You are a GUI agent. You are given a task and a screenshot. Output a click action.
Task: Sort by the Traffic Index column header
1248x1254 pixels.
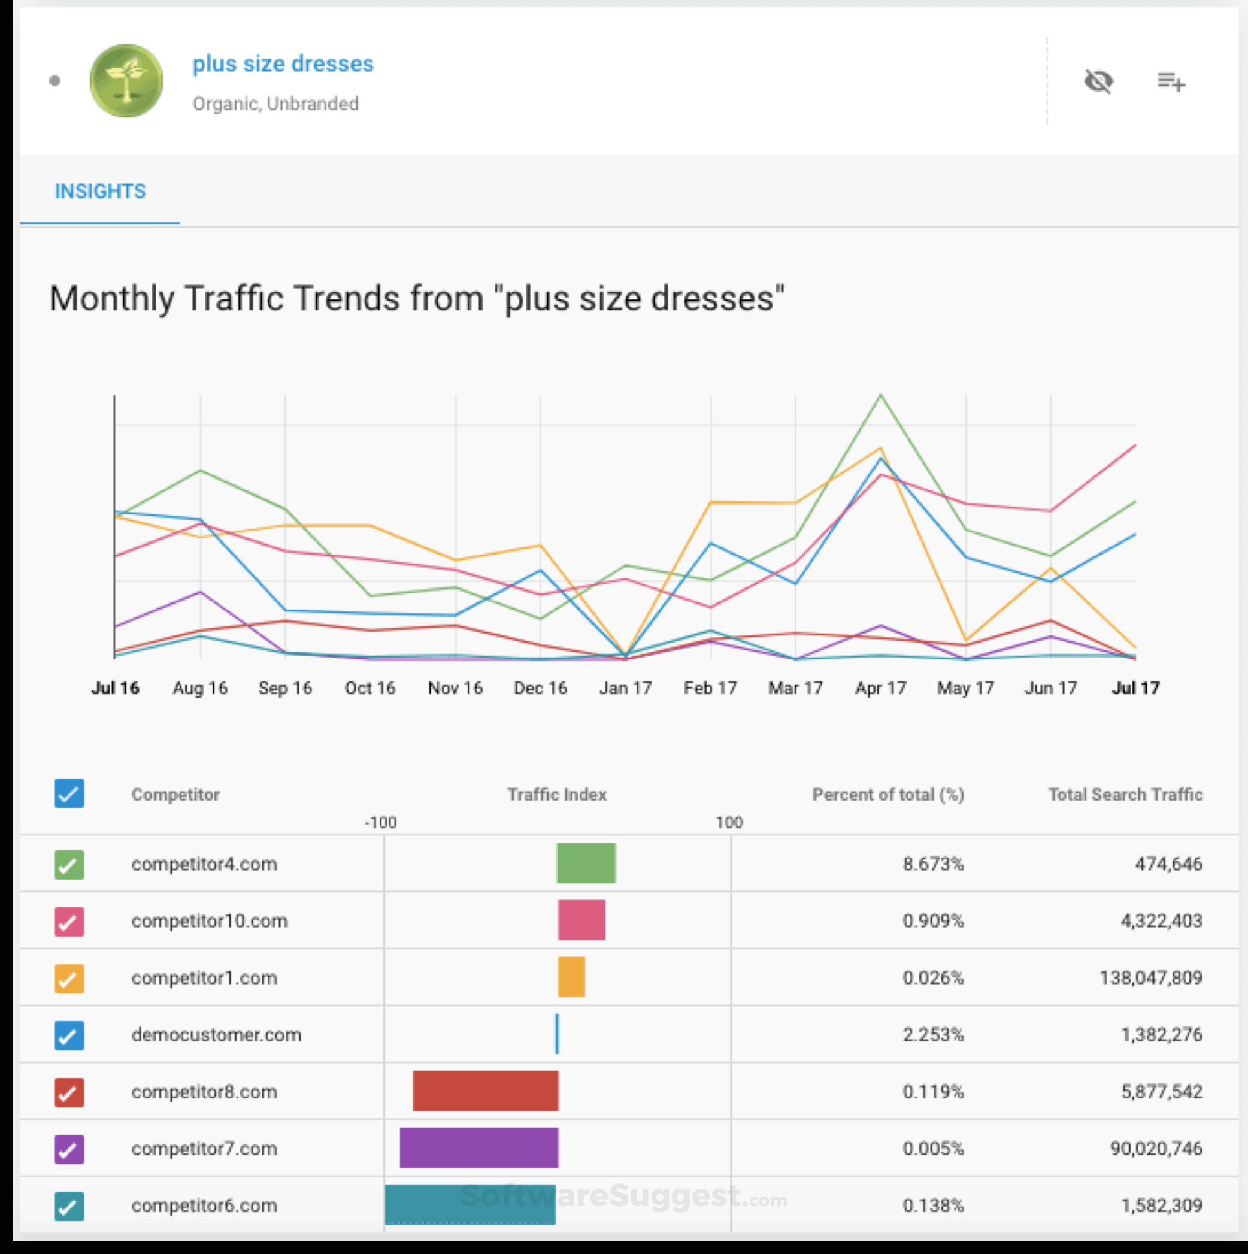pos(557,795)
